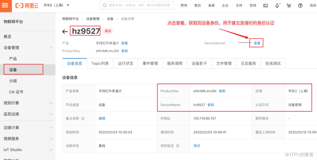Screen dimensions: 317x160
Task: Copy the DeviceName hz9527 via 复制
Action: pos(211,105)
